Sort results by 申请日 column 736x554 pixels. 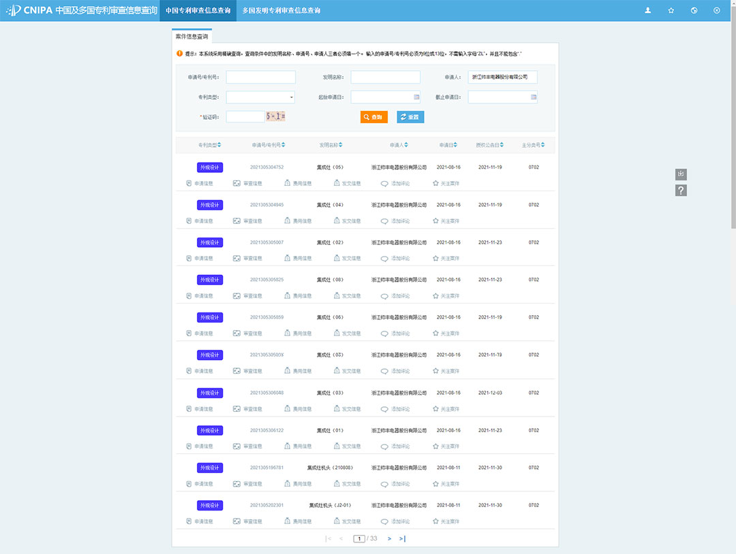[449, 145]
